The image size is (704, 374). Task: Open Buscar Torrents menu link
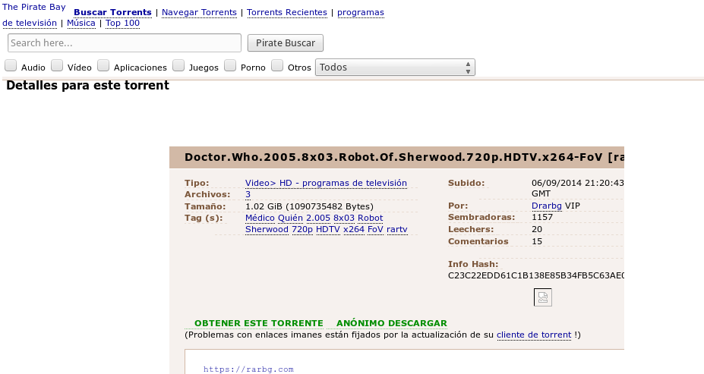point(112,13)
